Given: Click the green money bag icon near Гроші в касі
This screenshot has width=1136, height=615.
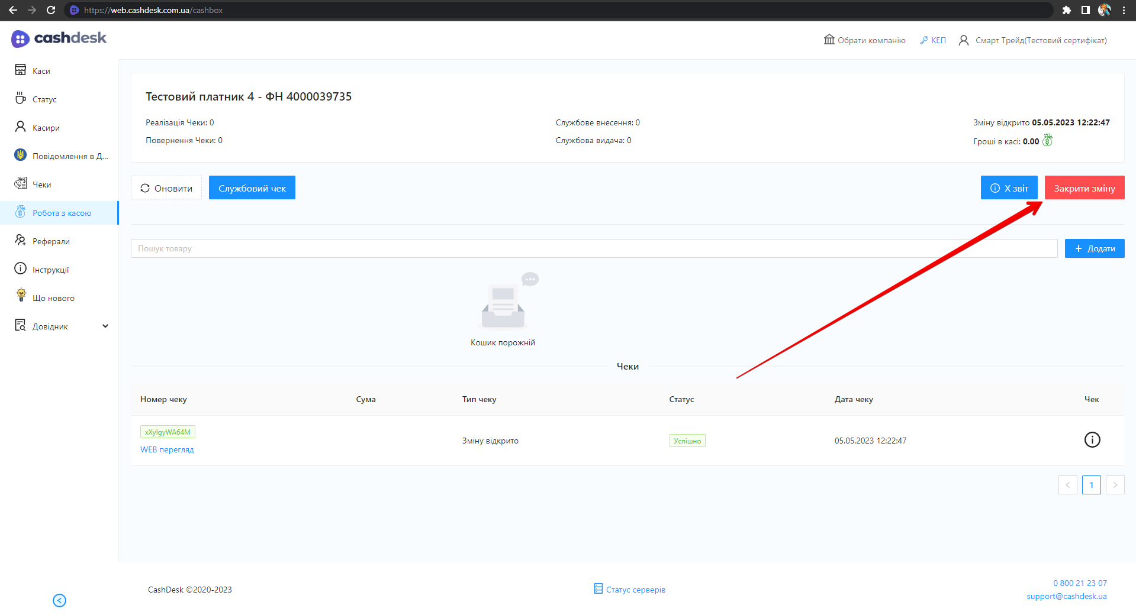Looking at the screenshot, I should [1047, 141].
